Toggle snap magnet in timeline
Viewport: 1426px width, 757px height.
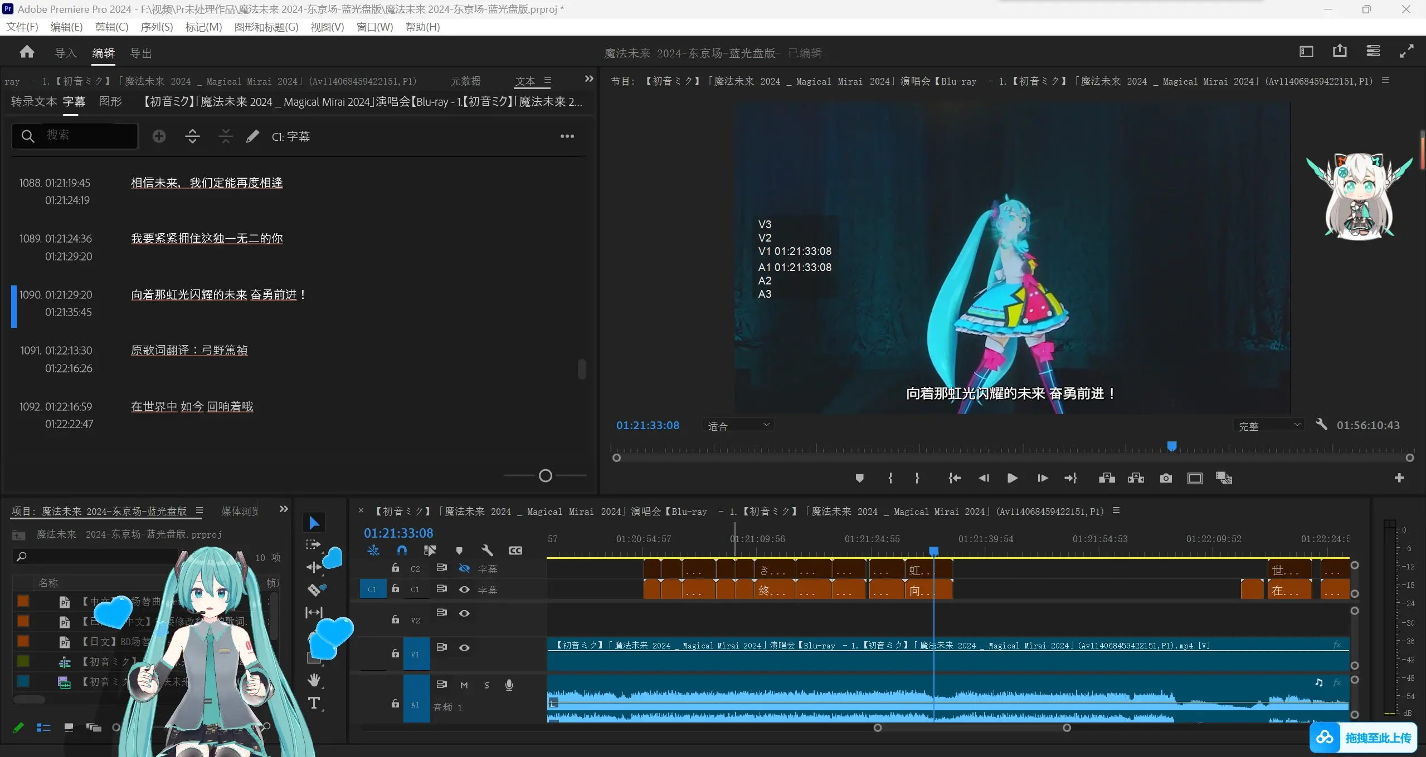[402, 550]
